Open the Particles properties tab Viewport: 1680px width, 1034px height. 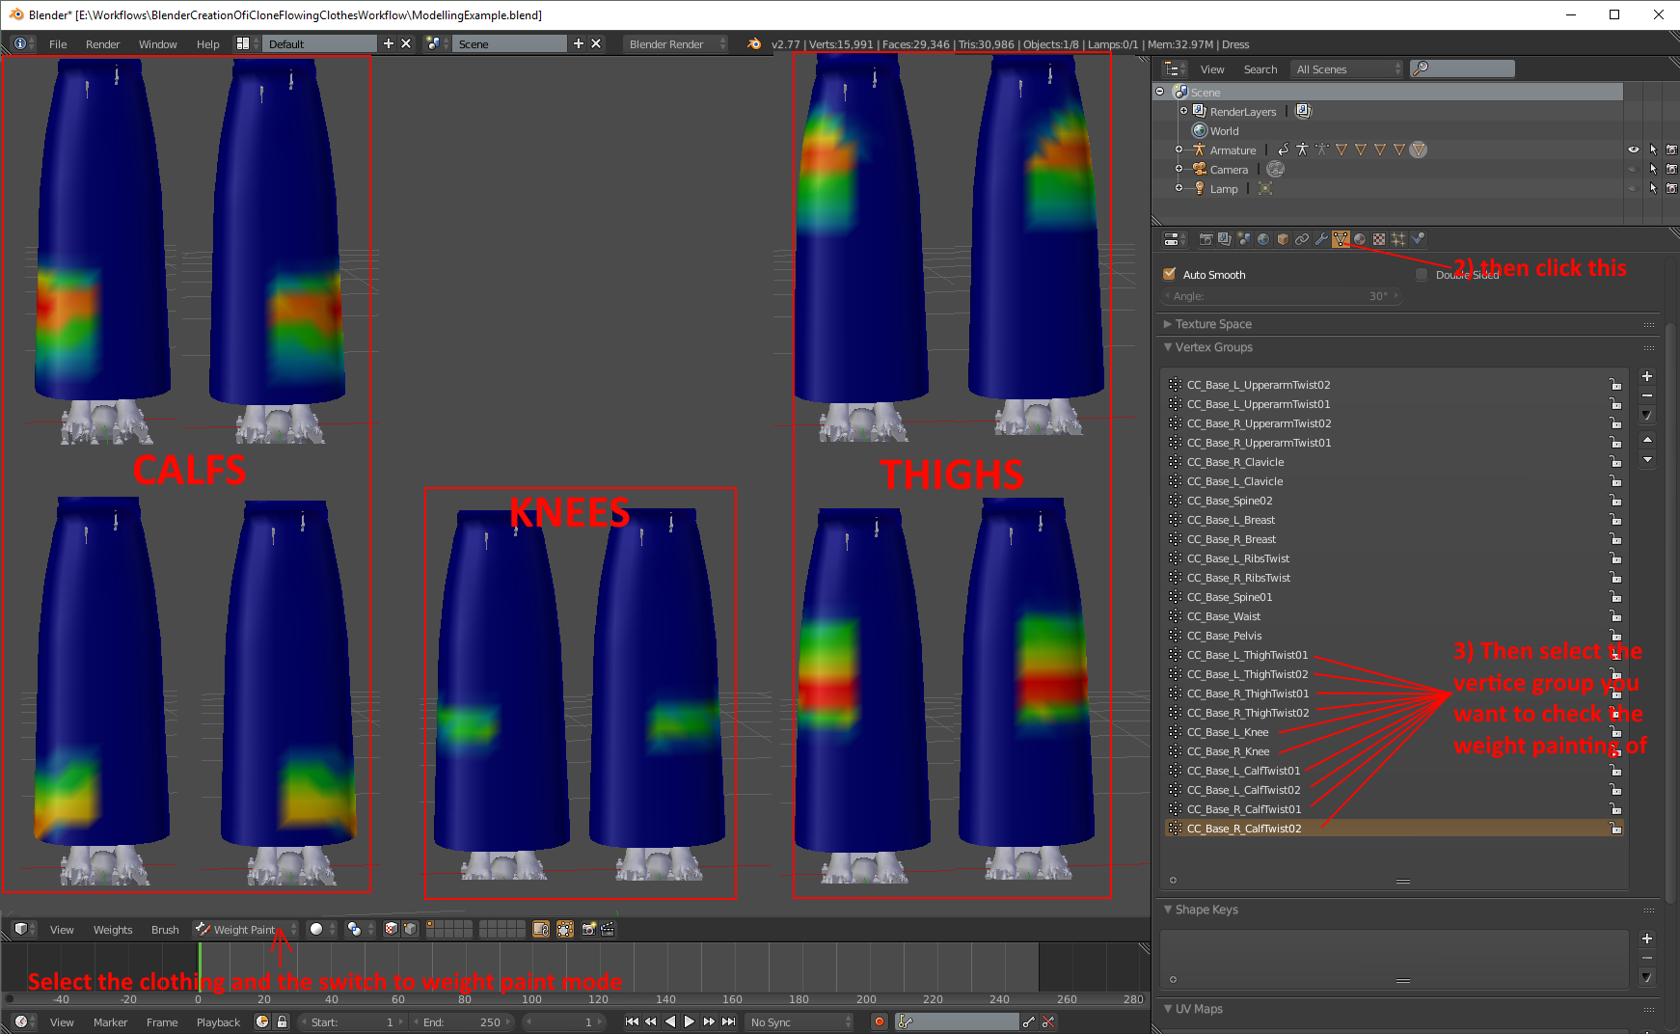click(1398, 239)
